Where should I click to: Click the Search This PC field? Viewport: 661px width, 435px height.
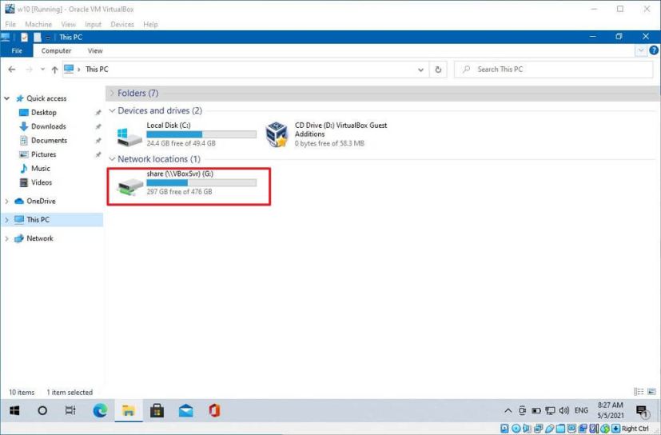coord(554,70)
